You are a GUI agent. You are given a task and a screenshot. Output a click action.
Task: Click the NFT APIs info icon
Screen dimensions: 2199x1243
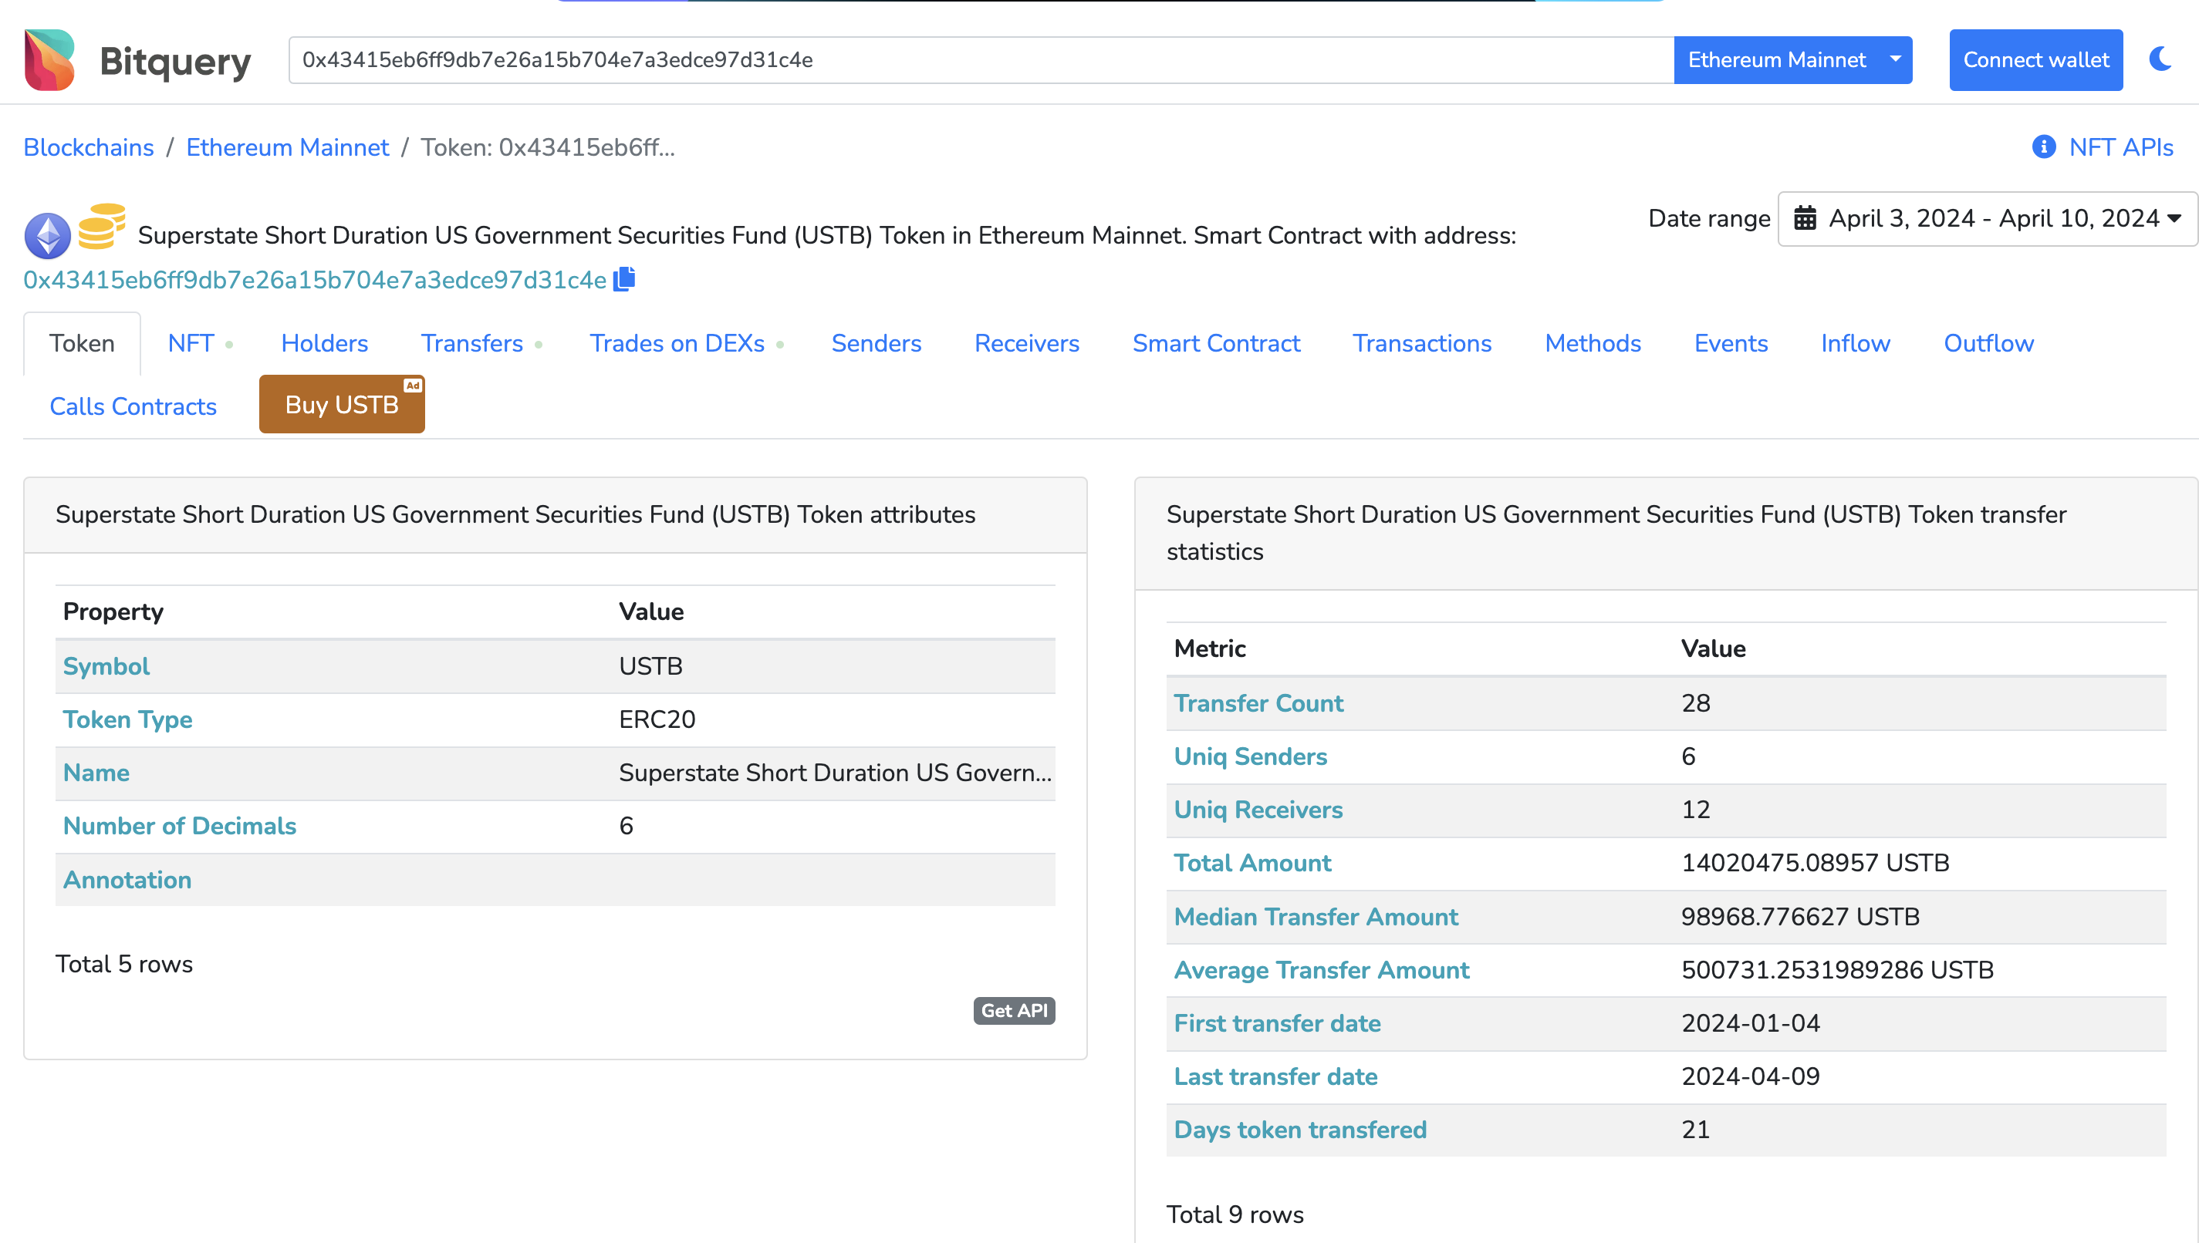2044,147
